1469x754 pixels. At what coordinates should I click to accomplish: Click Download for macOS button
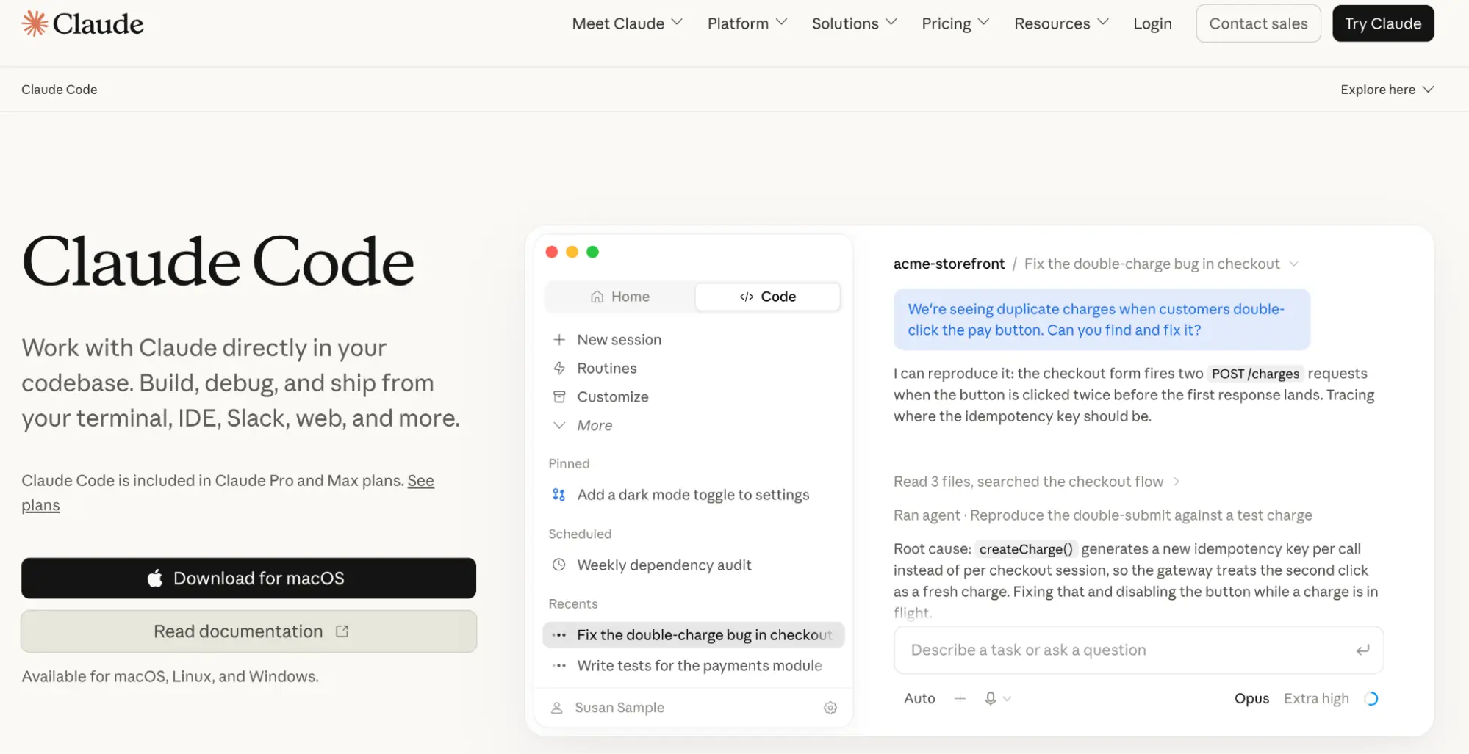(248, 578)
